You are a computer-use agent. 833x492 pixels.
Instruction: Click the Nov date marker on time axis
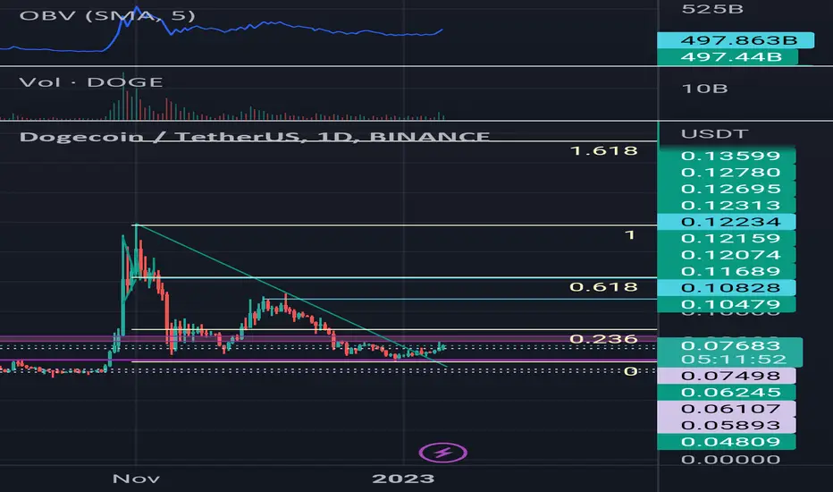pos(136,479)
